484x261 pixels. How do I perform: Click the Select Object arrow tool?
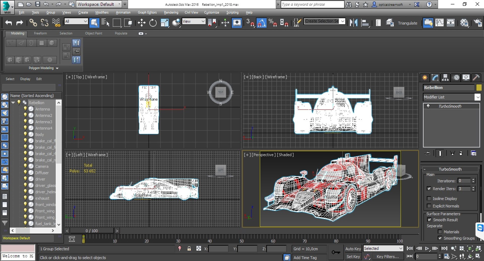(94, 23)
